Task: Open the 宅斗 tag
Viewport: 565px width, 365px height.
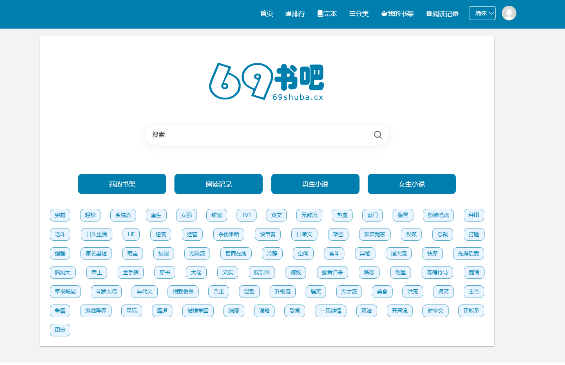Action: pos(60,234)
